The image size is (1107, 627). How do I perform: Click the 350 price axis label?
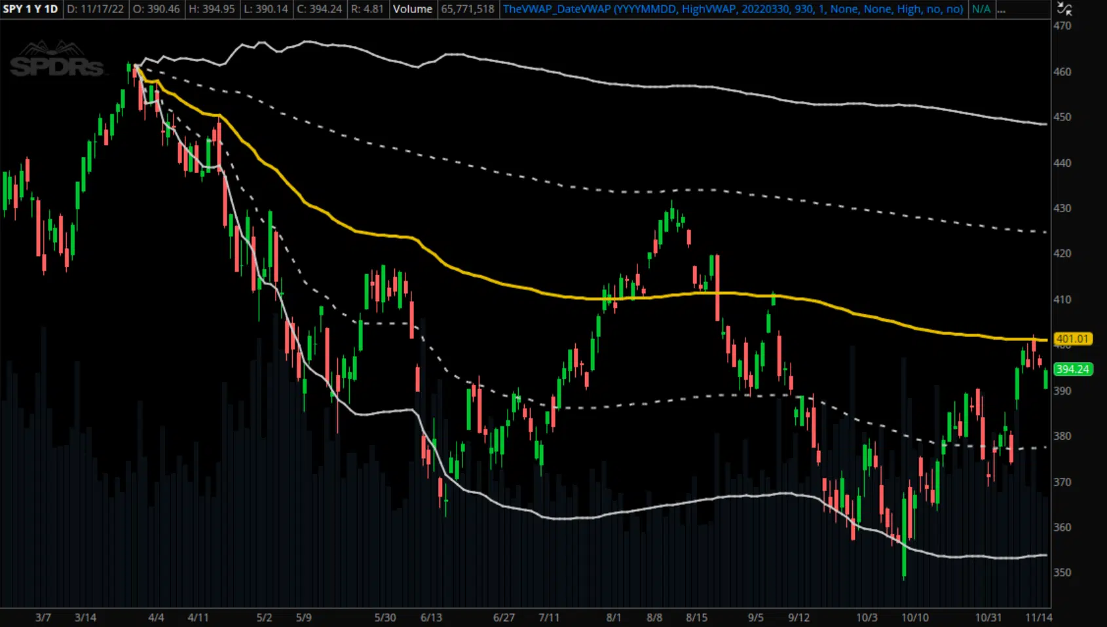coord(1062,572)
